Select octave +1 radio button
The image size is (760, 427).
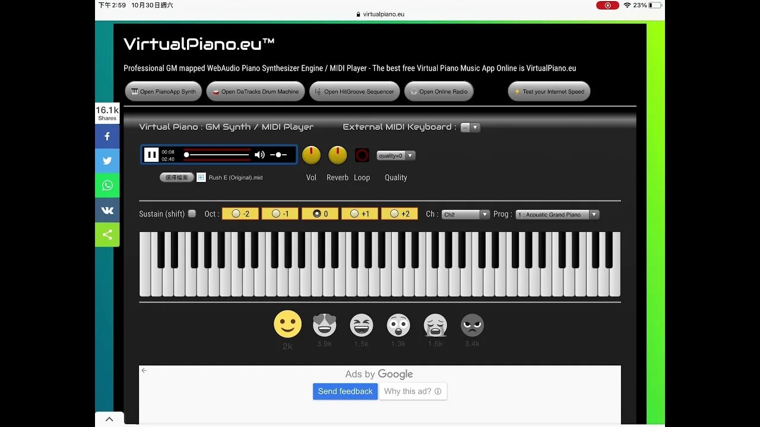[x=360, y=213]
